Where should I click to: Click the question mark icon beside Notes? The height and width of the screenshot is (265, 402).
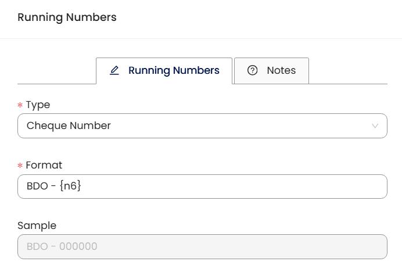tap(252, 71)
